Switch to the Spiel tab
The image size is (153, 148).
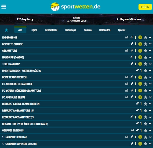34,30
